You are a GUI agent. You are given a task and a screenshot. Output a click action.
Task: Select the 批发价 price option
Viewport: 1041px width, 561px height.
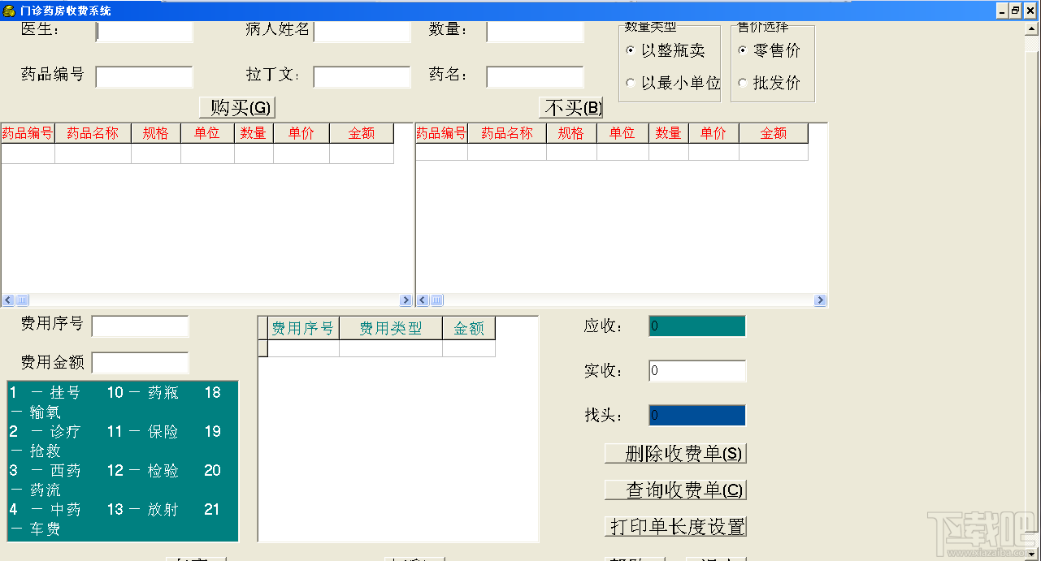tap(743, 82)
